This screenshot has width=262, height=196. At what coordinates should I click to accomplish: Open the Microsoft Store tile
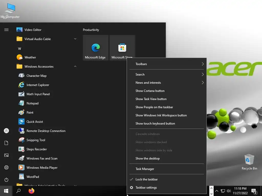coord(122,48)
